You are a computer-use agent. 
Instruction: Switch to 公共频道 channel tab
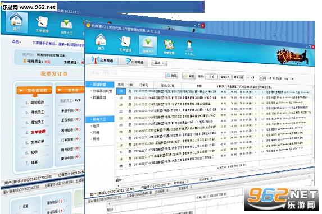(x=102, y=60)
